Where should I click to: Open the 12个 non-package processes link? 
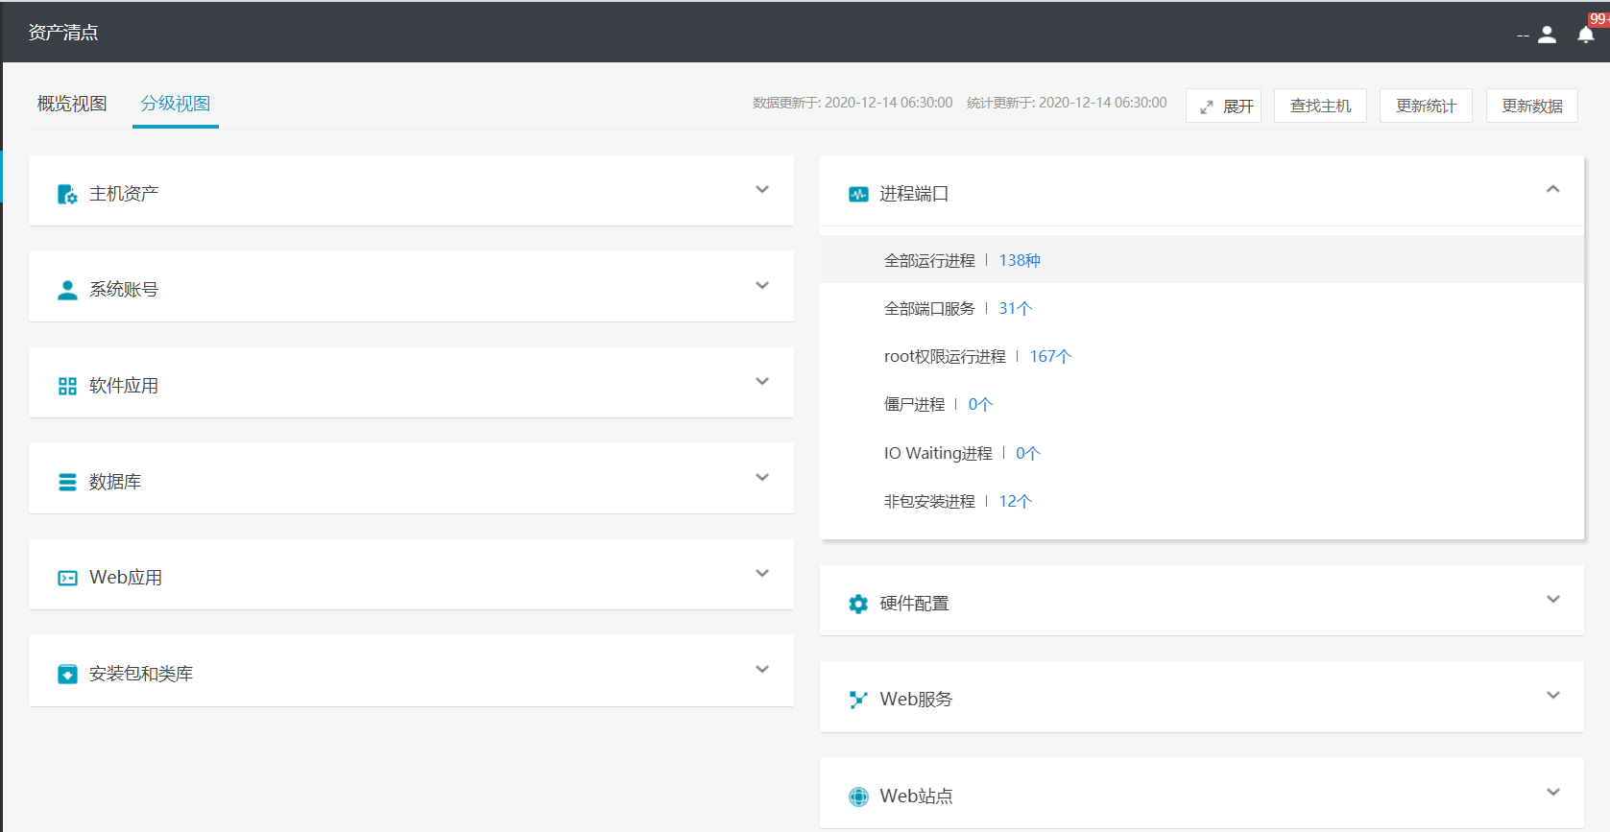(x=1015, y=501)
